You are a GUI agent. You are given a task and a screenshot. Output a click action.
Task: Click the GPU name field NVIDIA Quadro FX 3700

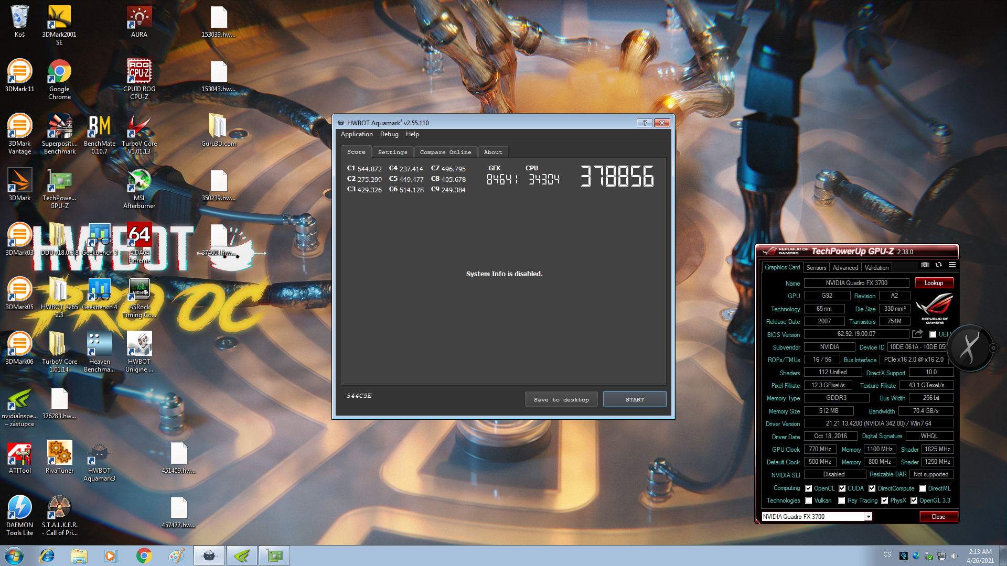coord(856,283)
